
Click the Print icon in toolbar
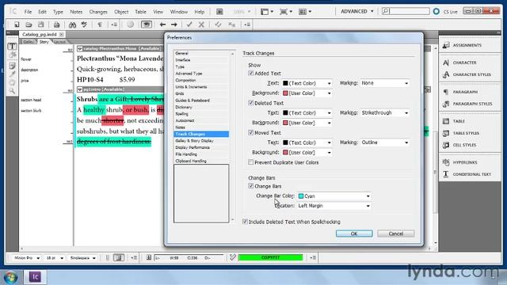click(56, 25)
